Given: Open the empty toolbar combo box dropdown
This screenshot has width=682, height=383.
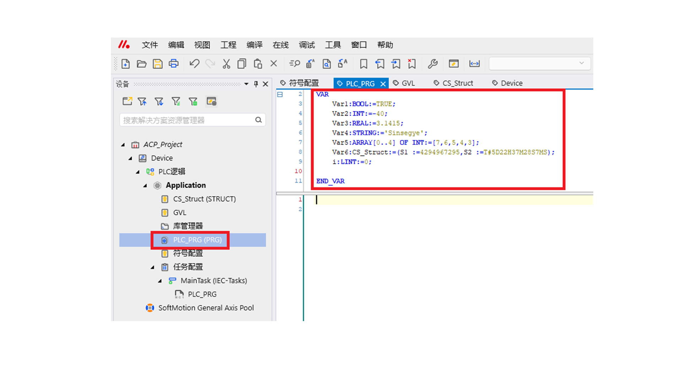Looking at the screenshot, I should point(581,63).
